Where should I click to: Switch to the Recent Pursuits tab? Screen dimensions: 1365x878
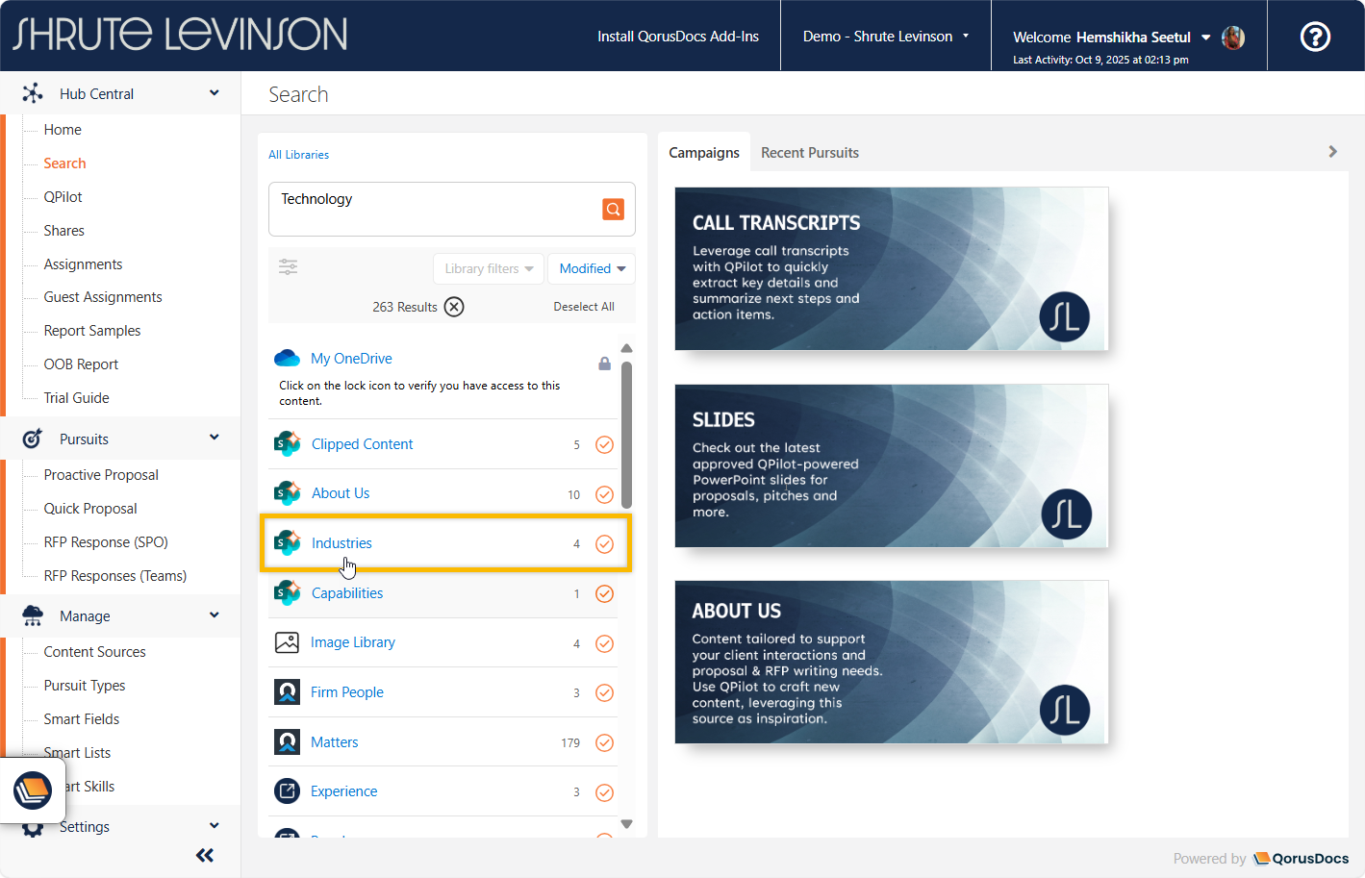click(x=809, y=153)
